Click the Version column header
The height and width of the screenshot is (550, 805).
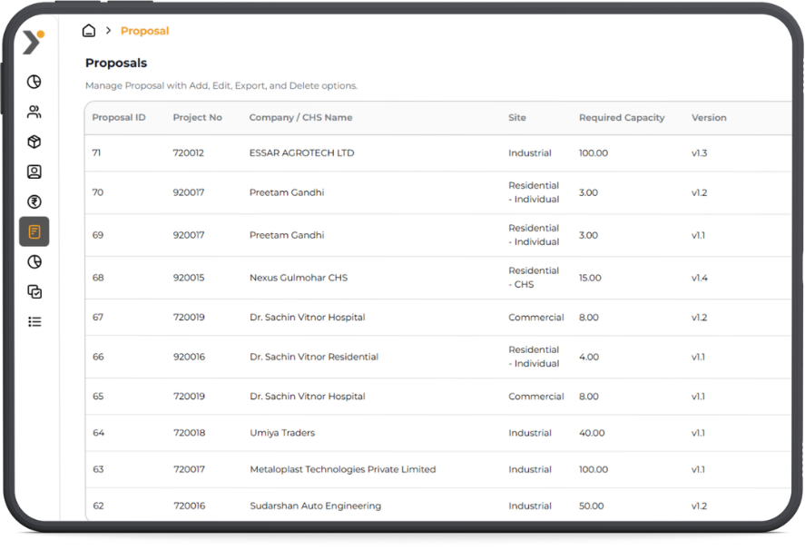coord(709,118)
